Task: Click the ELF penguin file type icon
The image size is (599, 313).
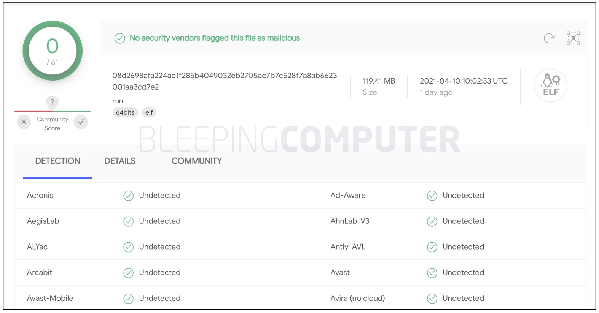Action: point(550,85)
